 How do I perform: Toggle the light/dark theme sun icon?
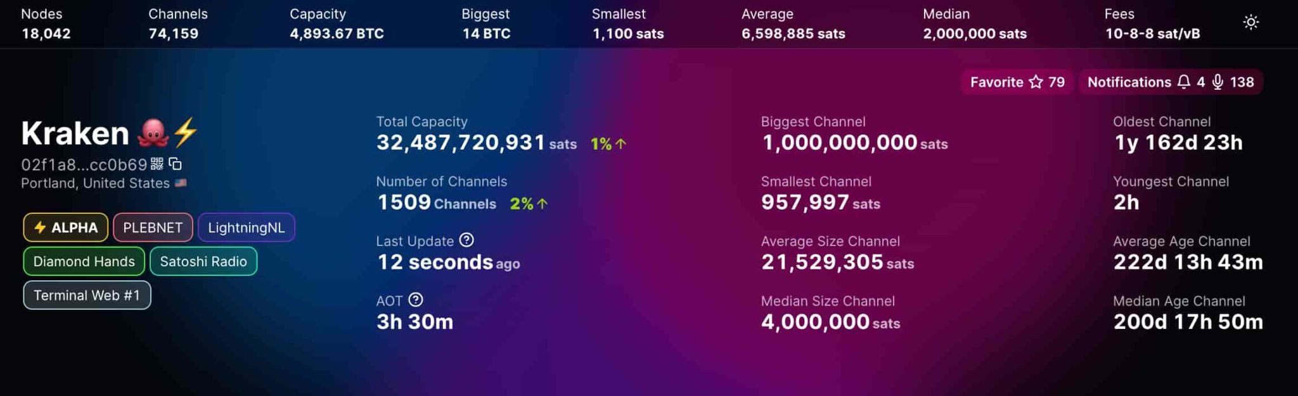click(1250, 23)
